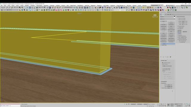The height and width of the screenshot is (107, 191).
Task: Toggle the Angle Snap icon
Action: [55, 8]
